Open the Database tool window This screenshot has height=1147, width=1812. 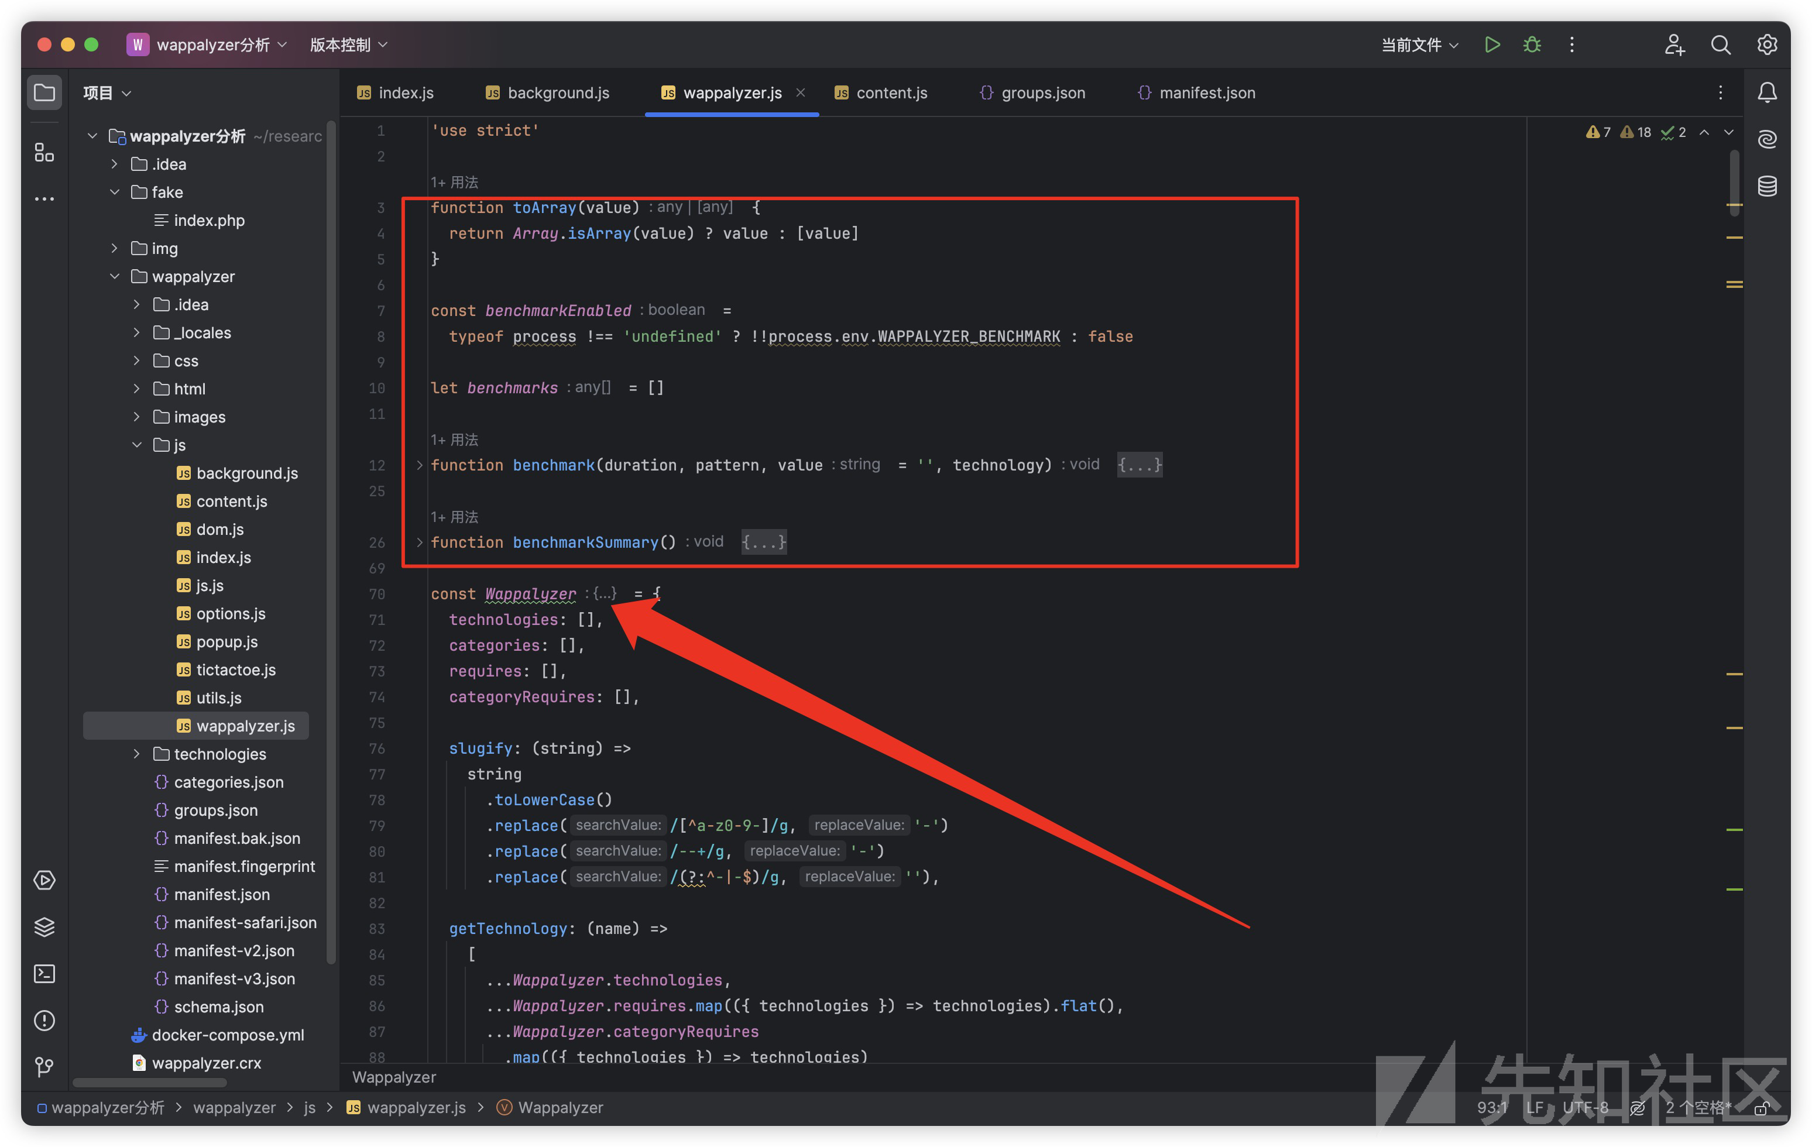[x=1767, y=186]
